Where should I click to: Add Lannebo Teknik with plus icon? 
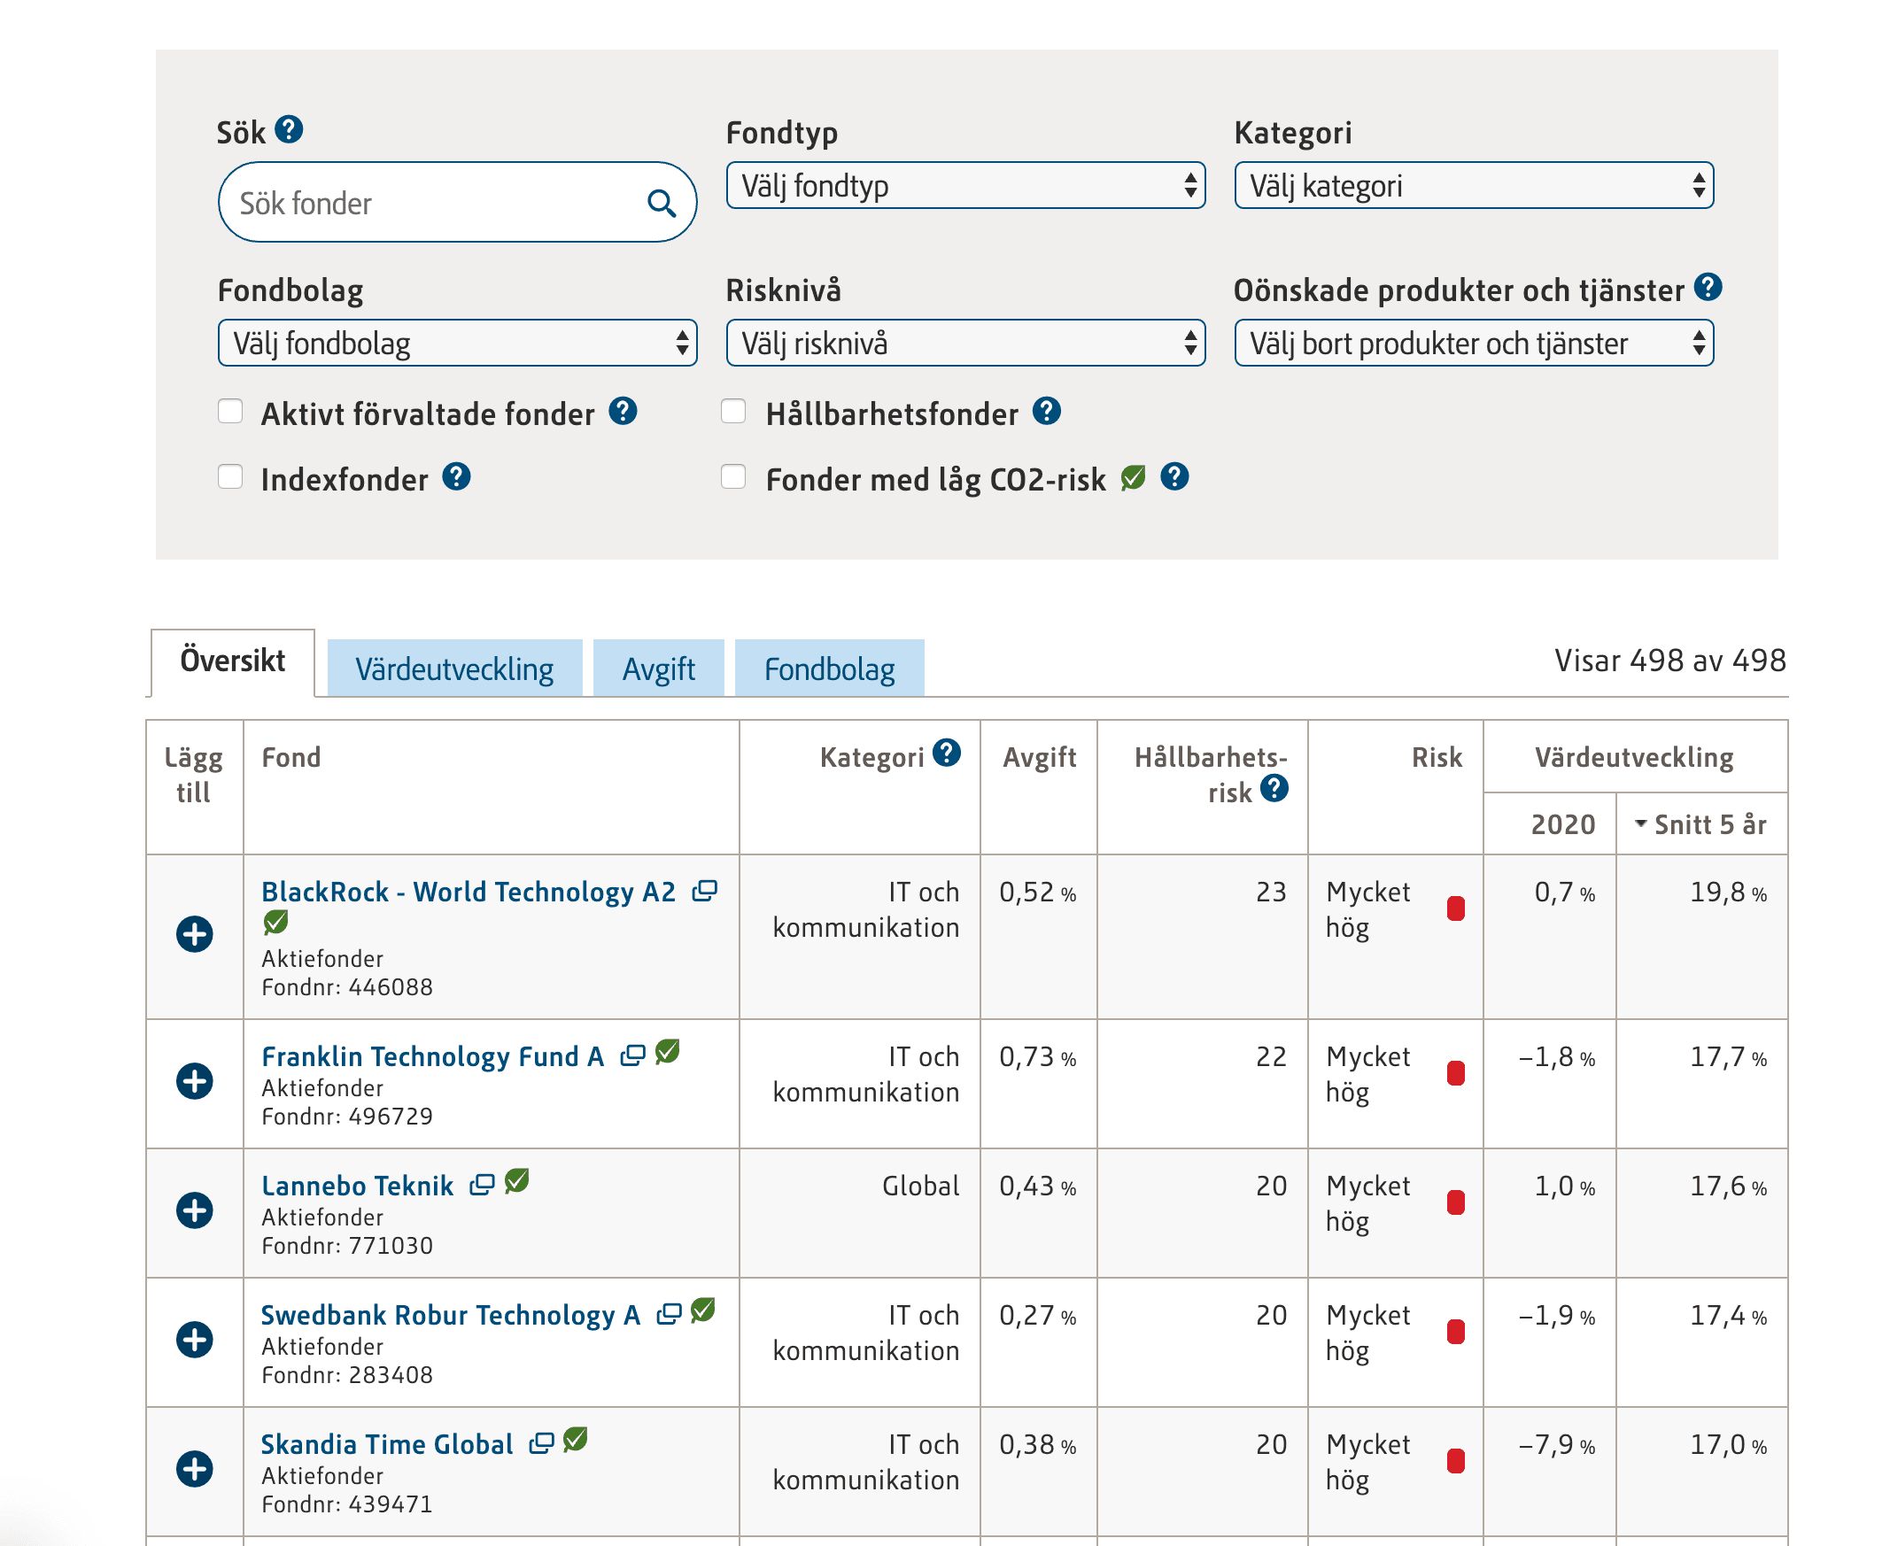click(194, 1210)
